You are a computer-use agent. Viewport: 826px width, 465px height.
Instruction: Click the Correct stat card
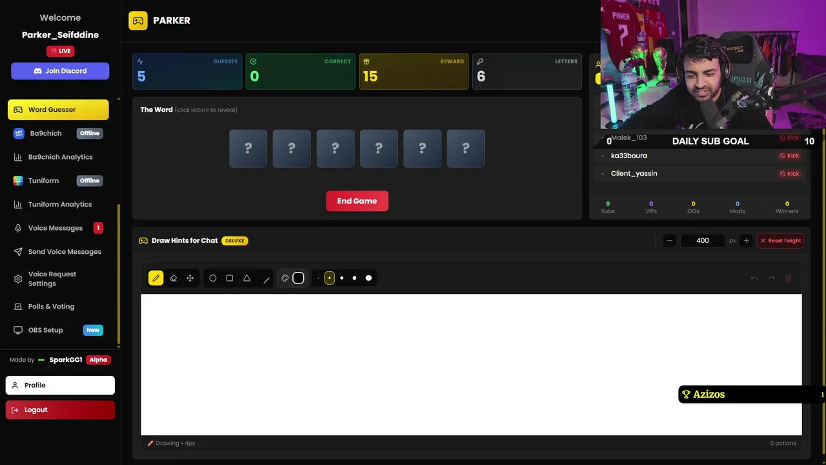click(300, 71)
